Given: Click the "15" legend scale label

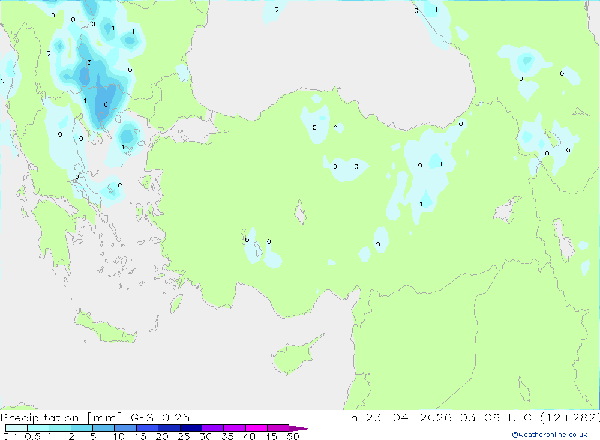Looking at the screenshot, I should tap(140, 436).
